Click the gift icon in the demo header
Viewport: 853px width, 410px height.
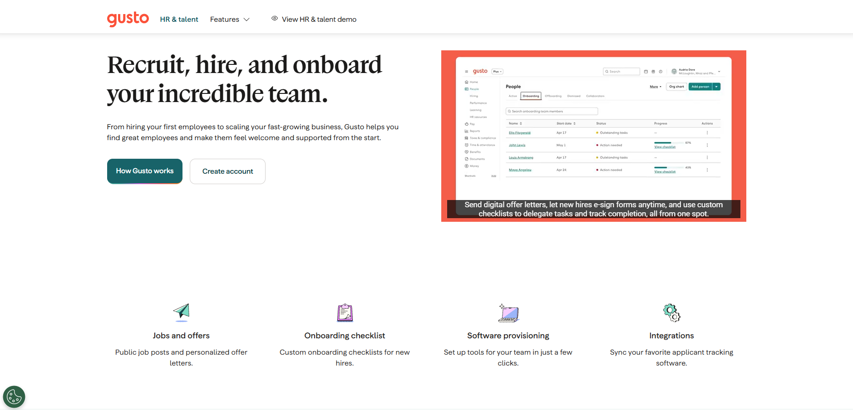pyautogui.click(x=653, y=72)
